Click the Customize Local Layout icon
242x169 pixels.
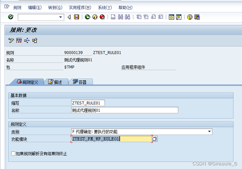pos(197,17)
